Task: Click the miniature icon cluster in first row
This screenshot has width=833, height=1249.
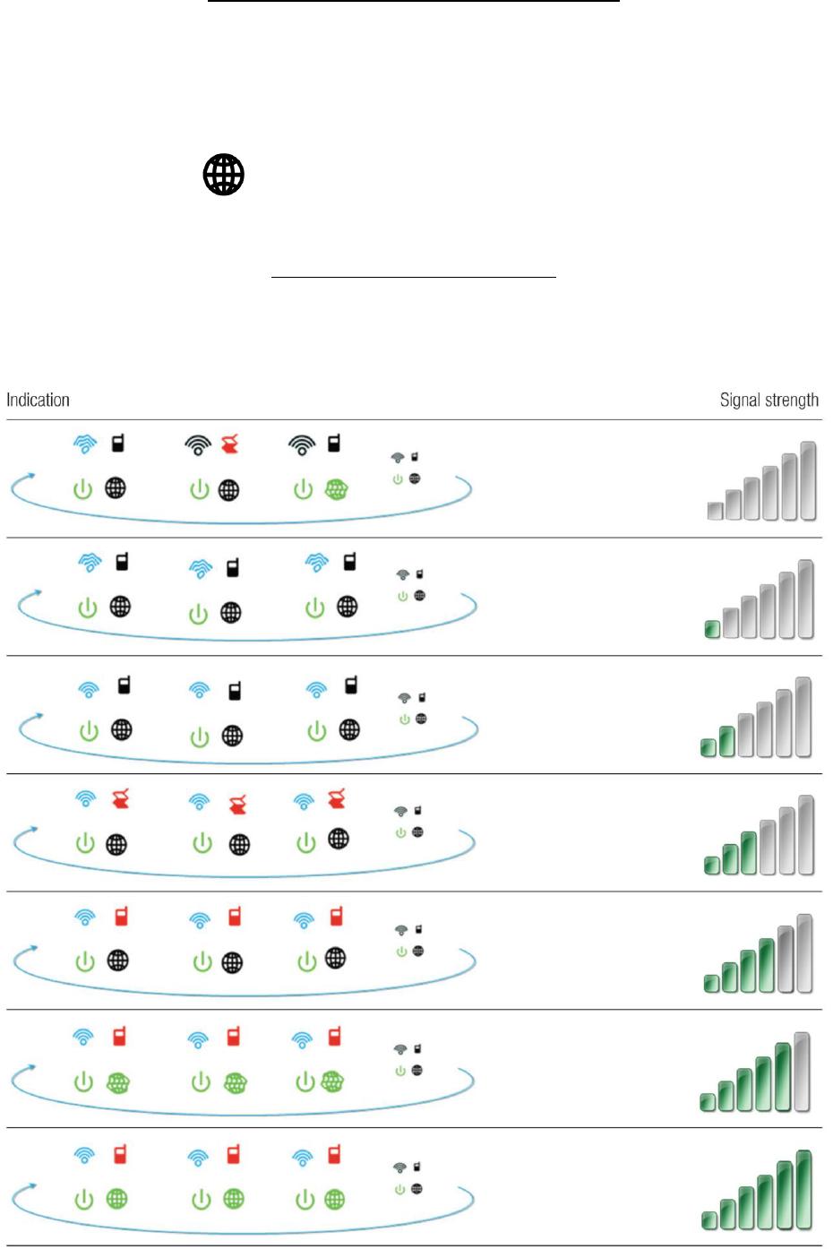Action: (407, 468)
